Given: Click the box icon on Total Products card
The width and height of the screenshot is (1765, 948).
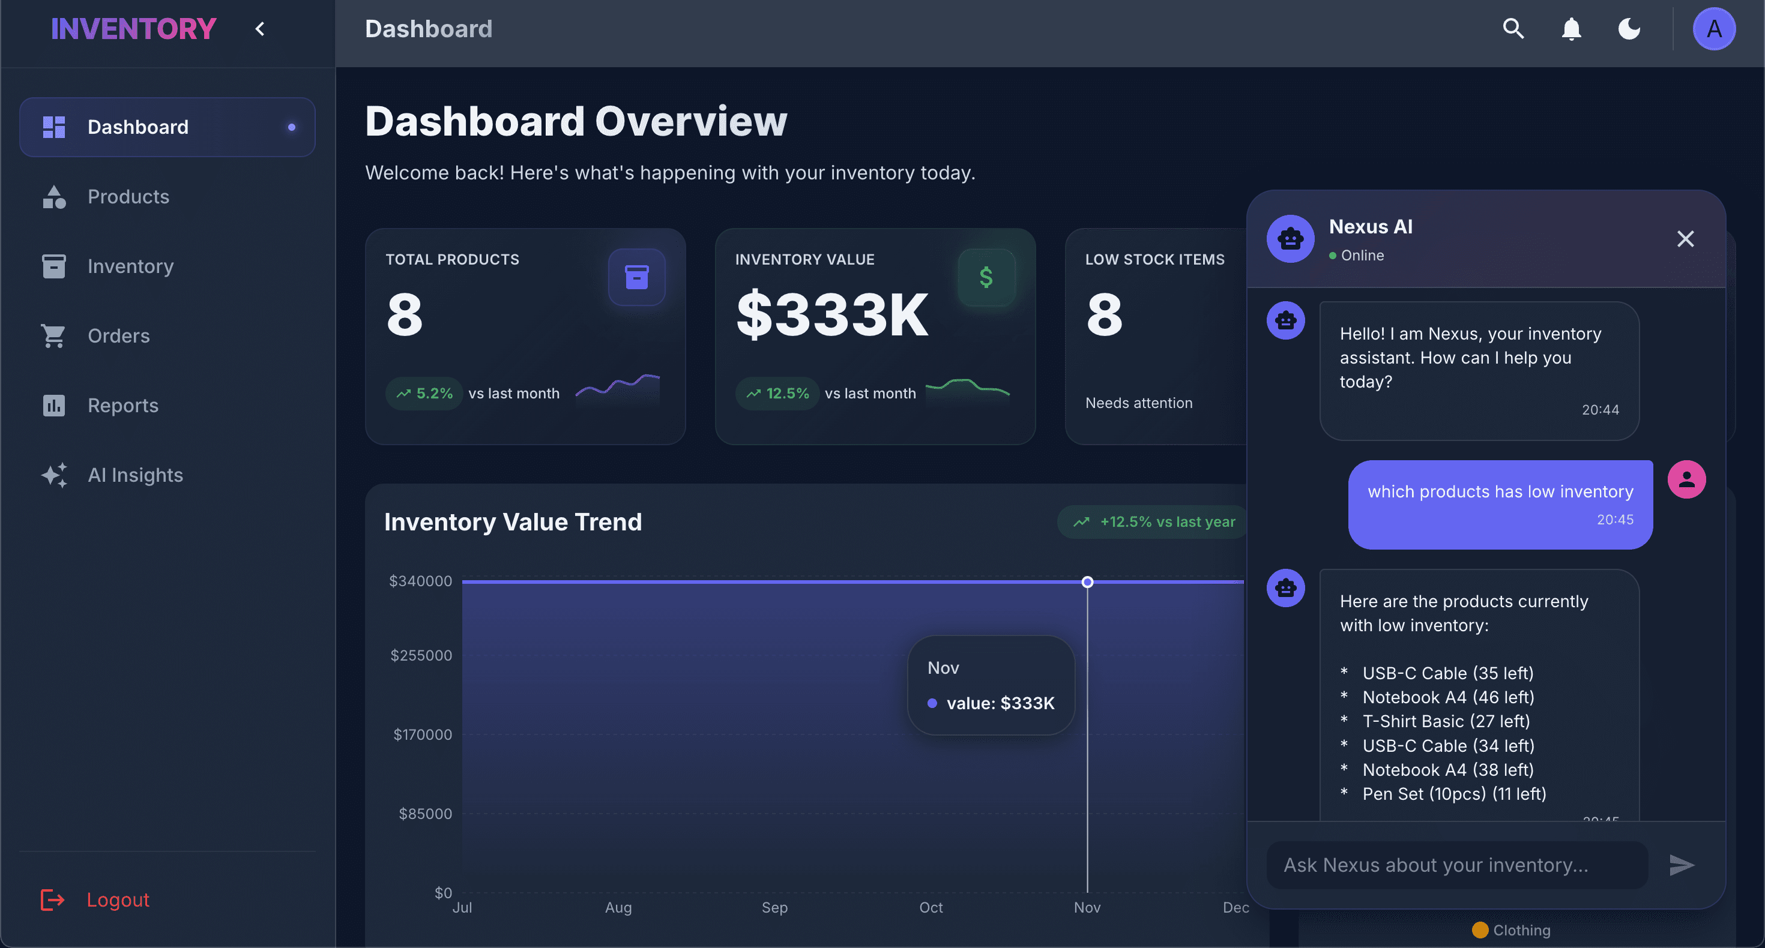Looking at the screenshot, I should click(636, 277).
